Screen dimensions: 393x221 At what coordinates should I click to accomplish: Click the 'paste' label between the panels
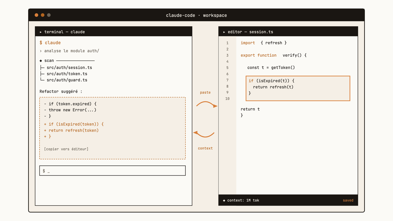(x=205, y=92)
